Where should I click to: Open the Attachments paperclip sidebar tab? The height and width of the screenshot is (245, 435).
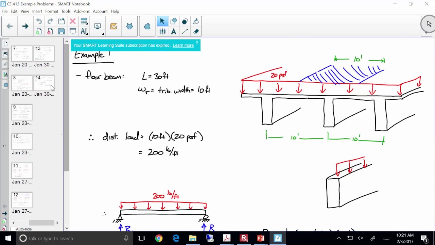click(x=5, y=64)
